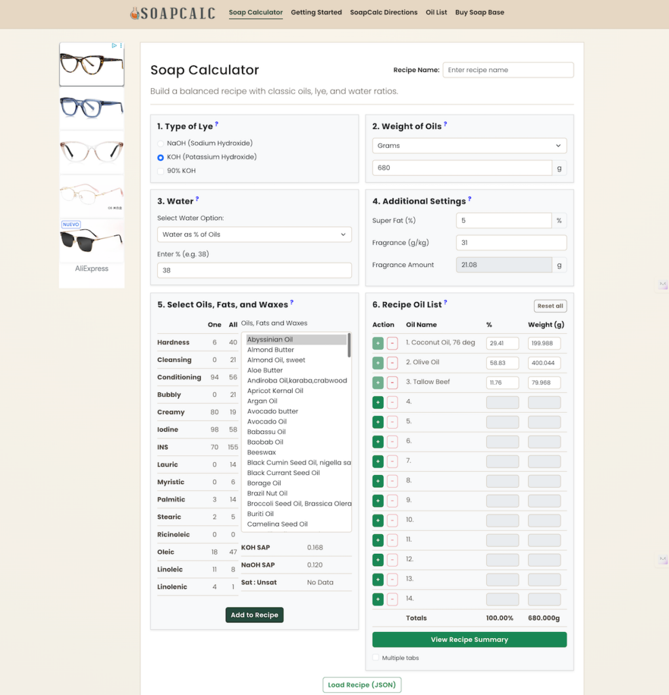Click the Recipe Name input field

point(508,69)
